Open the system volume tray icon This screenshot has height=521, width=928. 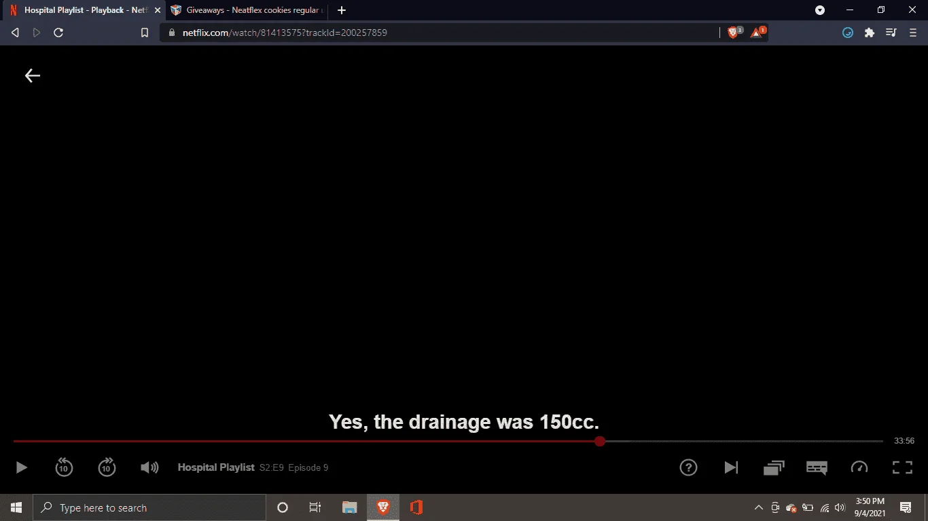(x=840, y=507)
